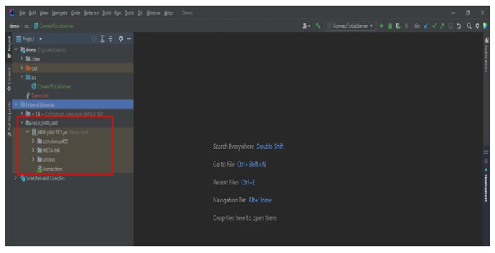This screenshot has height=253, width=495.
Task: Open IDE settings gear in top toolbar
Action: [x=477, y=26]
